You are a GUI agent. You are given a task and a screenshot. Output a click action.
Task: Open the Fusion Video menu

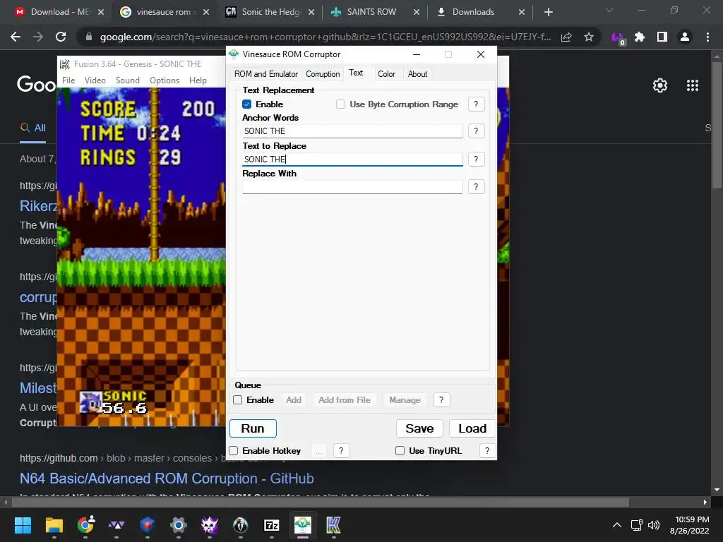click(95, 80)
